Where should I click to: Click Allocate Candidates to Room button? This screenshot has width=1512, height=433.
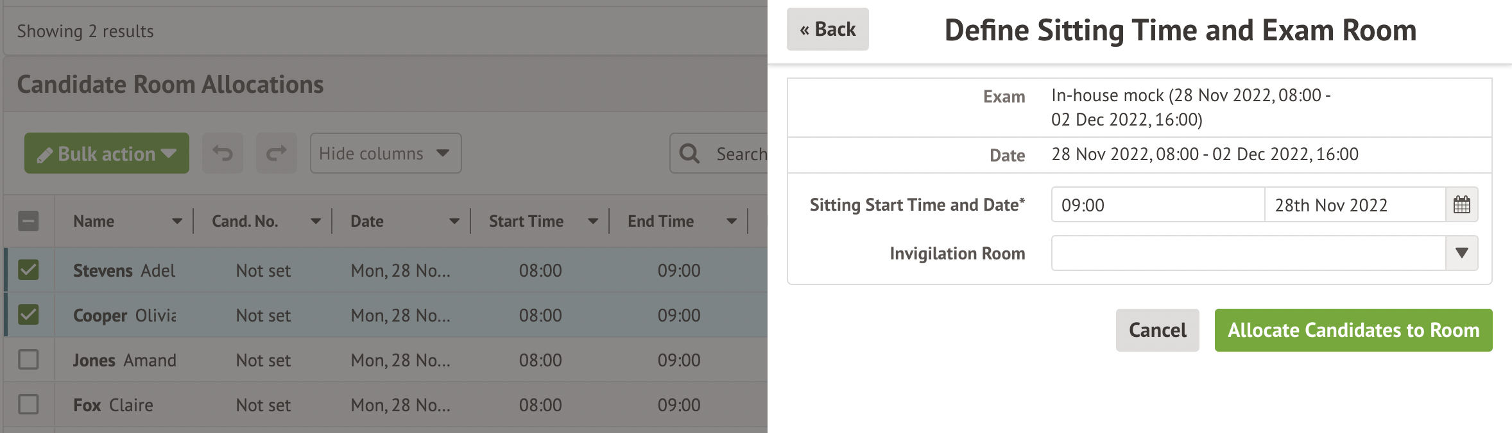(x=1353, y=330)
